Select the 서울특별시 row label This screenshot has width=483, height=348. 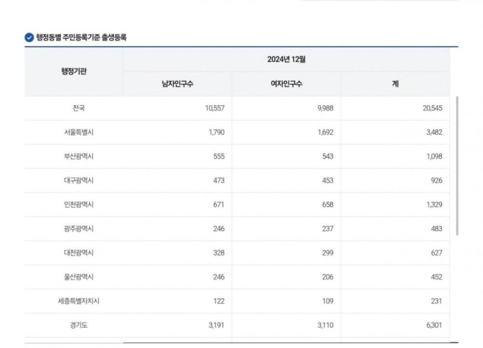tap(79, 132)
